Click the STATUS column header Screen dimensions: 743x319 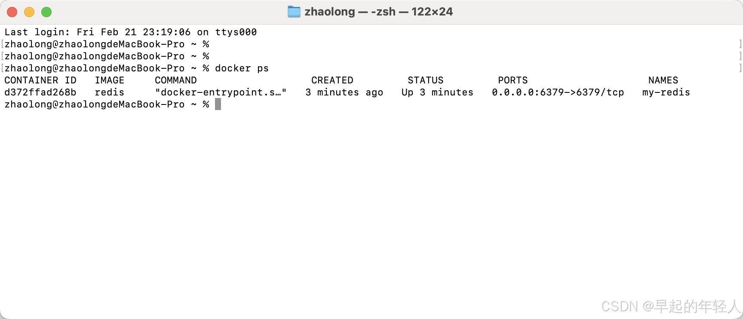tap(426, 80)
